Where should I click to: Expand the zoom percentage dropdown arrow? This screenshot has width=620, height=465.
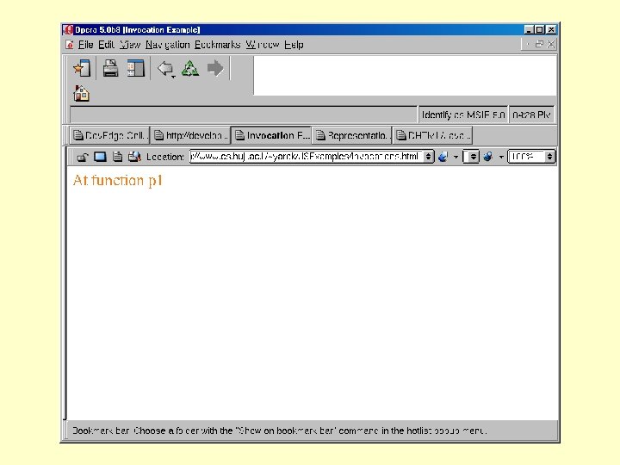[549, 157]
